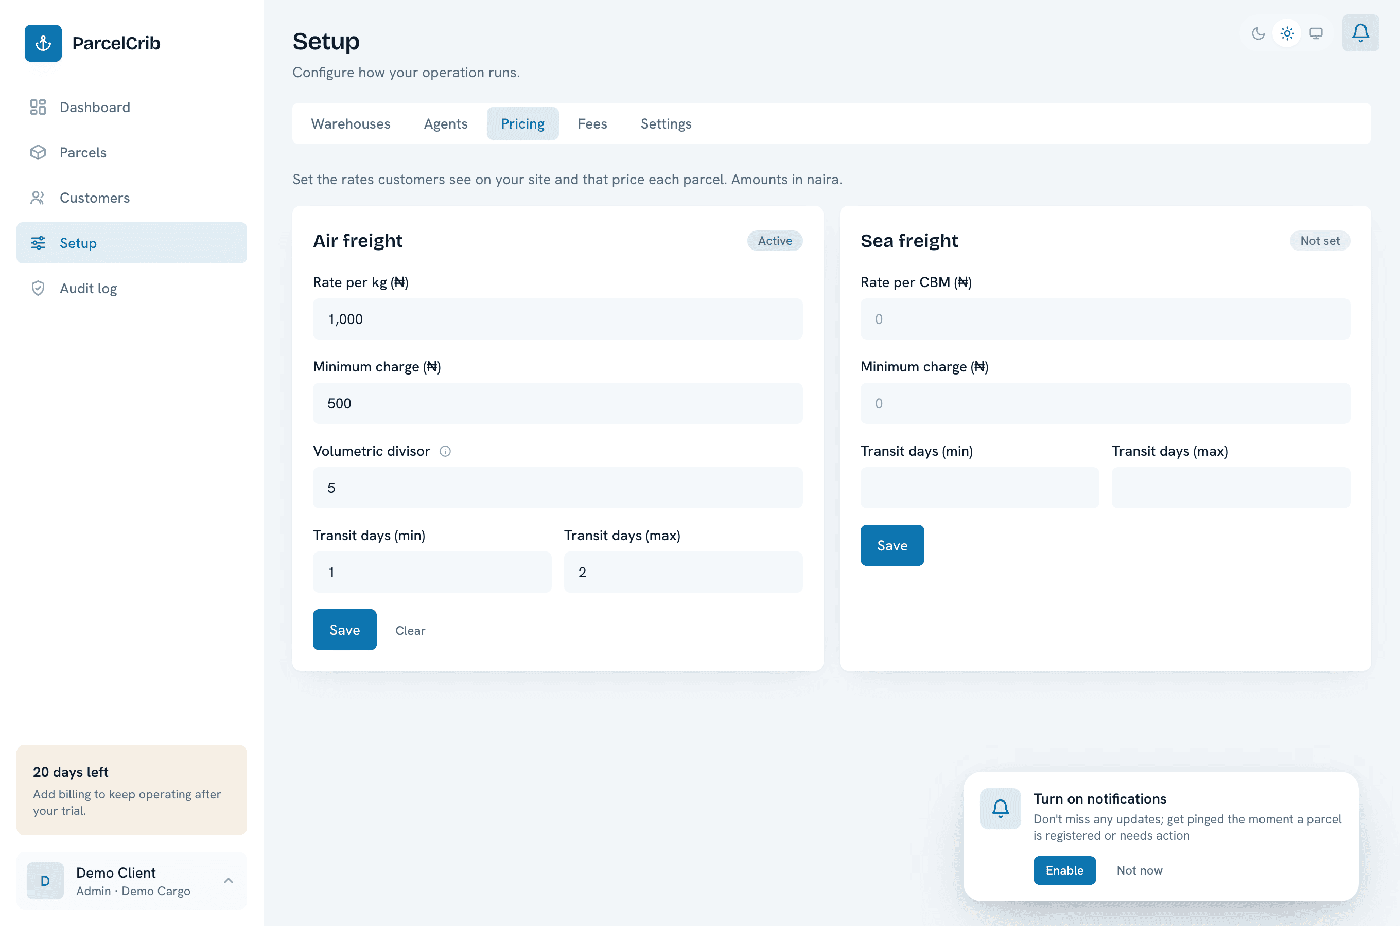Click the Audit log shield icon
The width and height of the screenshot is (1400, 926).
38,288
